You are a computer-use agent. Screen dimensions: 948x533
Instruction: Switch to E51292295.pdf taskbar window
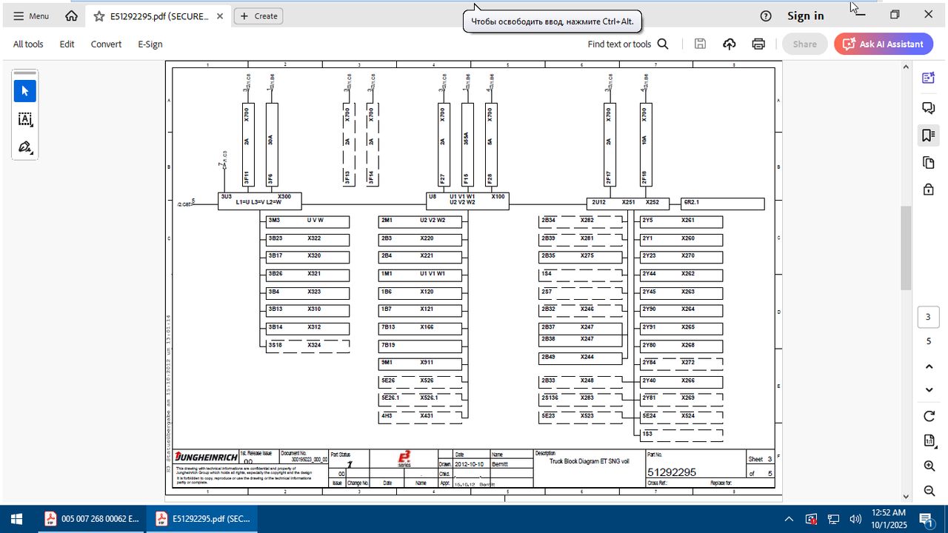202,519
